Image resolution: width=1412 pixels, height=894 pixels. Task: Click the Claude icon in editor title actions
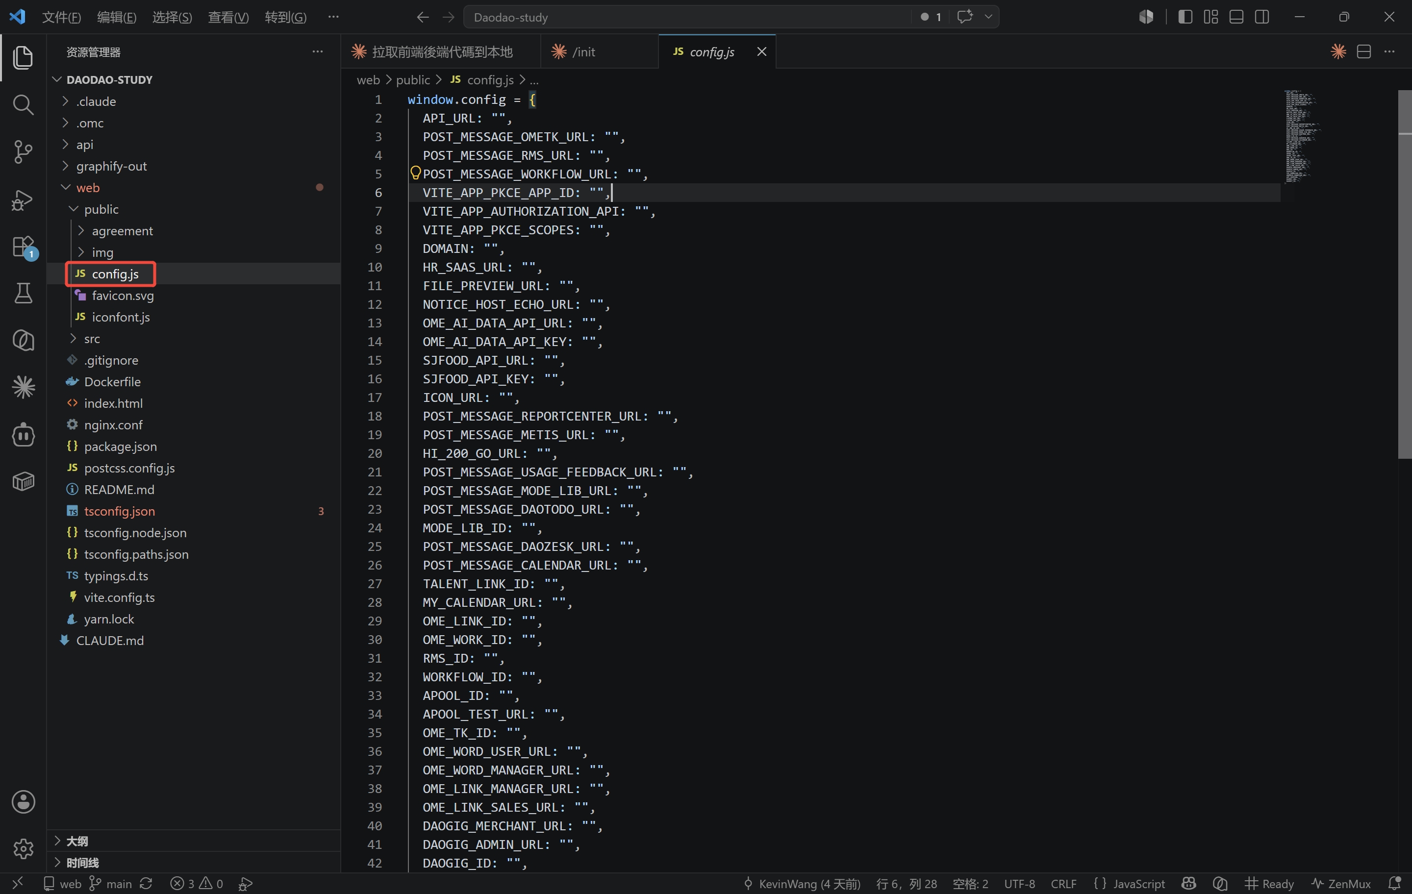[x=1338, y=51]
